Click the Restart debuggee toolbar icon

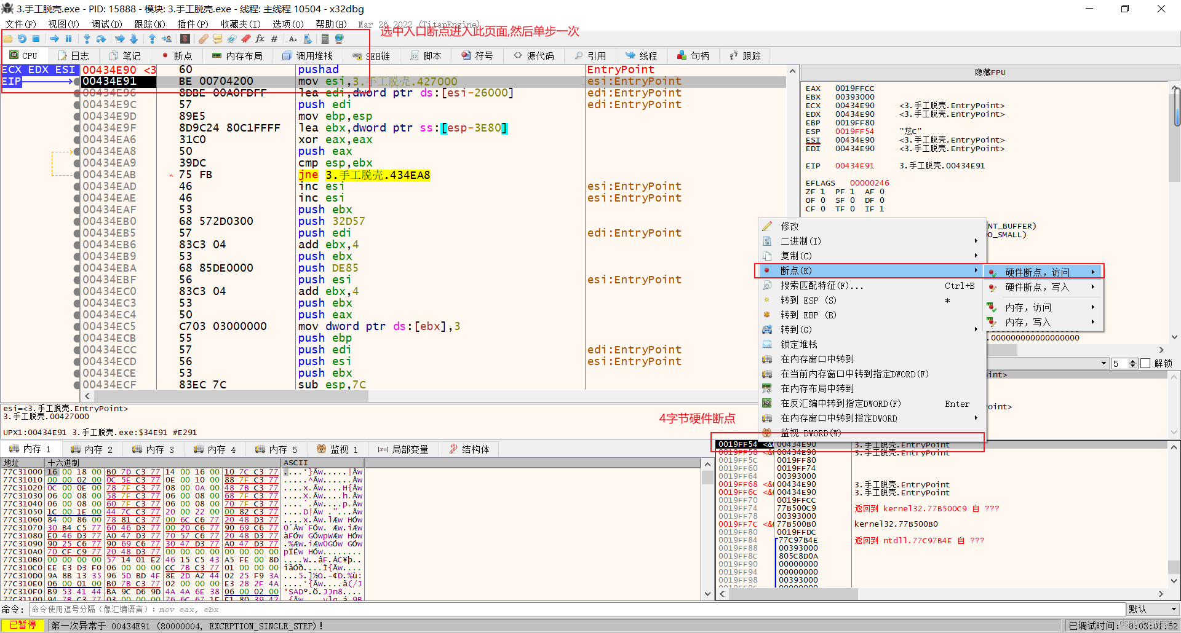(x=22, y=39)
